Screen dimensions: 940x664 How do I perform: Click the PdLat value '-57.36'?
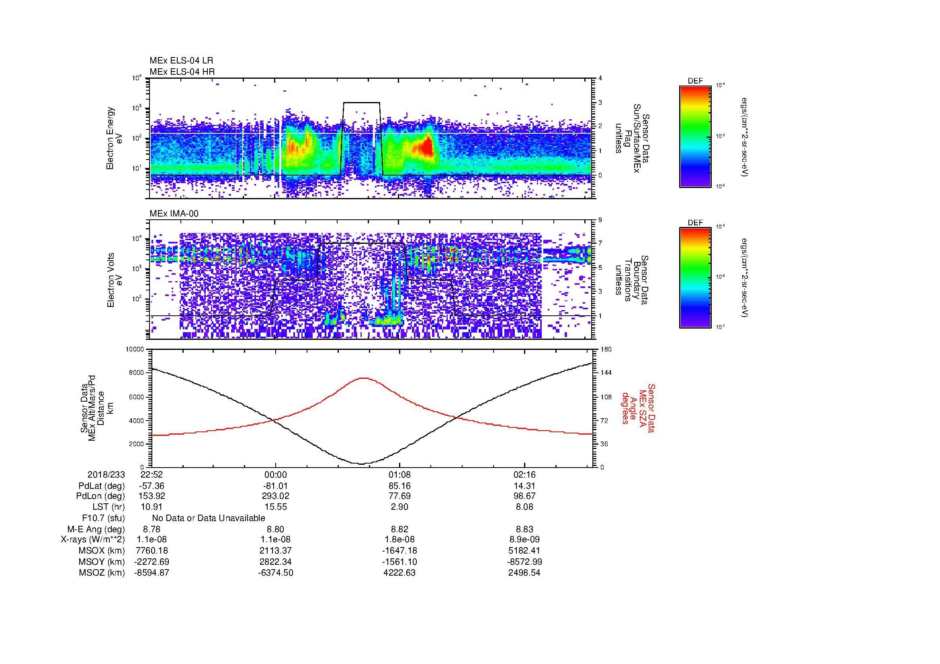pyautogui.click(x=152, y=486)
